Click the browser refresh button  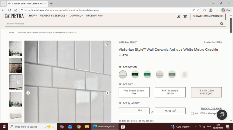[x=9, y=10]
